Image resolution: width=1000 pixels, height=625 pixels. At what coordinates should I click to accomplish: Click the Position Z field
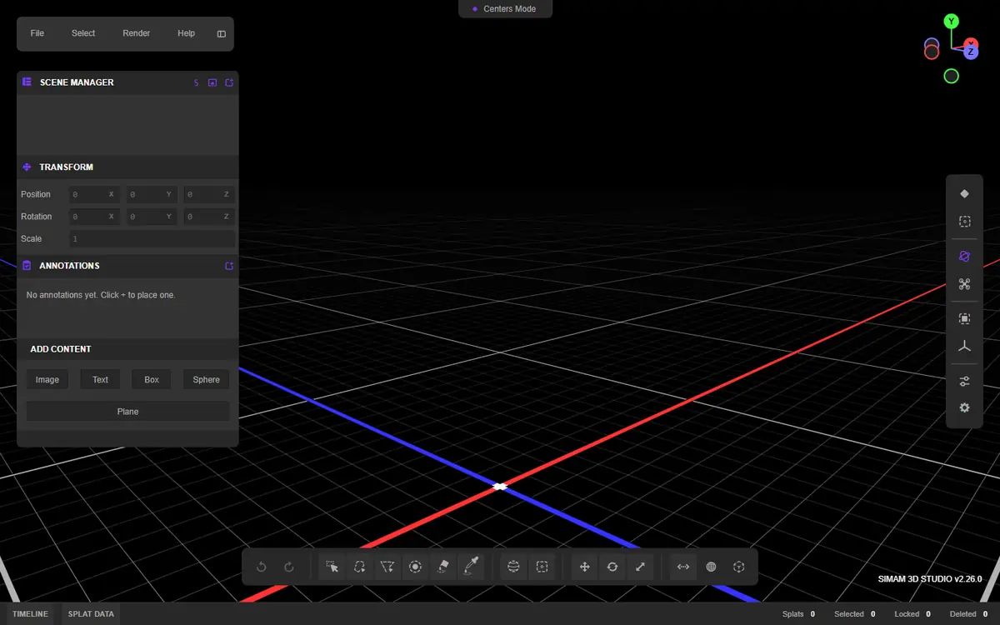[x=210, y=194]
